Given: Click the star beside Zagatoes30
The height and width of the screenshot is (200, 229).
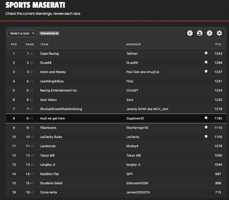Looking at the screenshot, I should [x=206, y=118].
